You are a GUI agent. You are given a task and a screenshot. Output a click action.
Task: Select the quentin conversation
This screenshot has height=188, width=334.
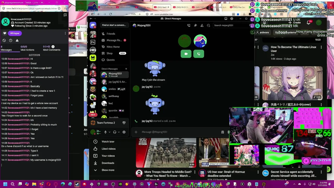coord(115,110)
